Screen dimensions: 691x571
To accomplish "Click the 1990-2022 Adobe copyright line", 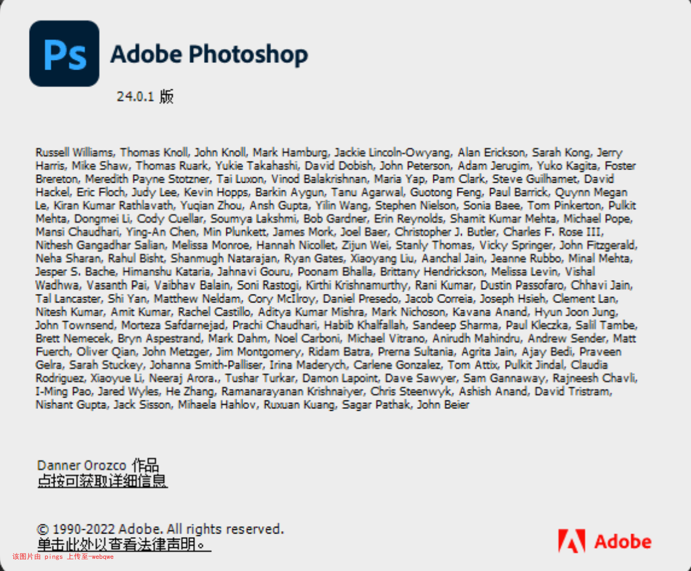I will coord(160,529).
